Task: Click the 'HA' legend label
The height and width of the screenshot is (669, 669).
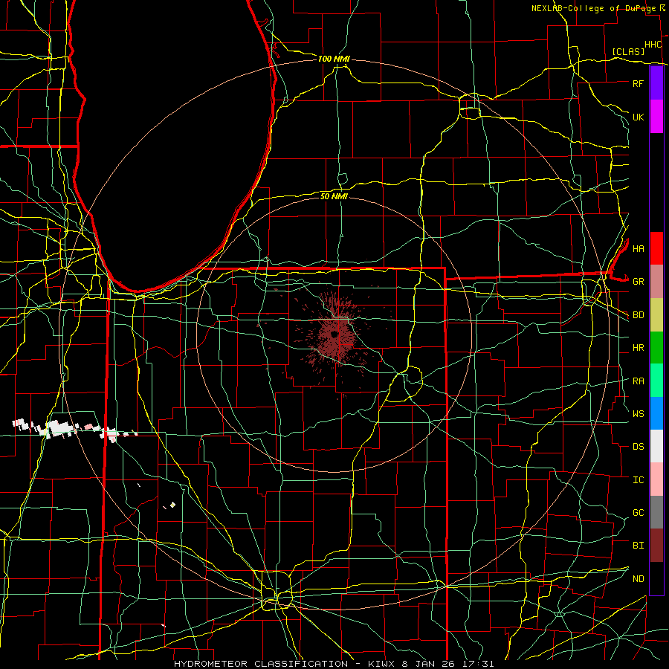Action: tap(639, 248)
